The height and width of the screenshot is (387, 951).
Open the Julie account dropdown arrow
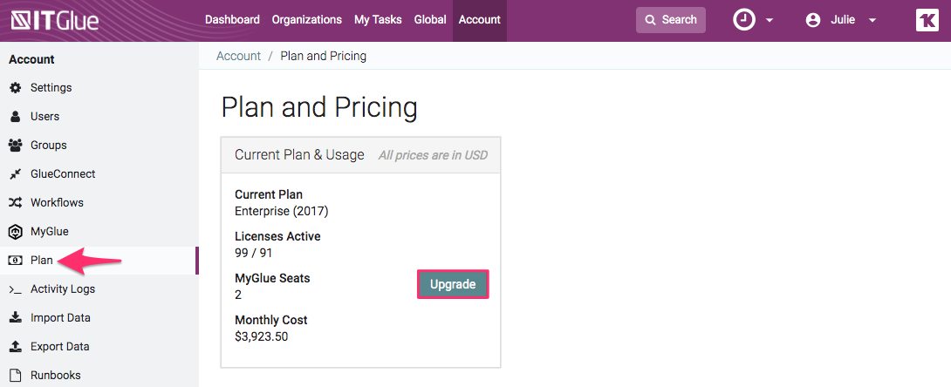click(872, 21)
